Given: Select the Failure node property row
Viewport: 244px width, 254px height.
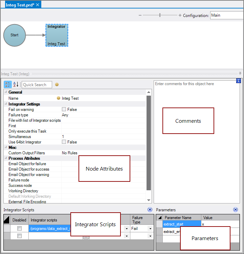Looking at the screenshot, I should (75, 180).
